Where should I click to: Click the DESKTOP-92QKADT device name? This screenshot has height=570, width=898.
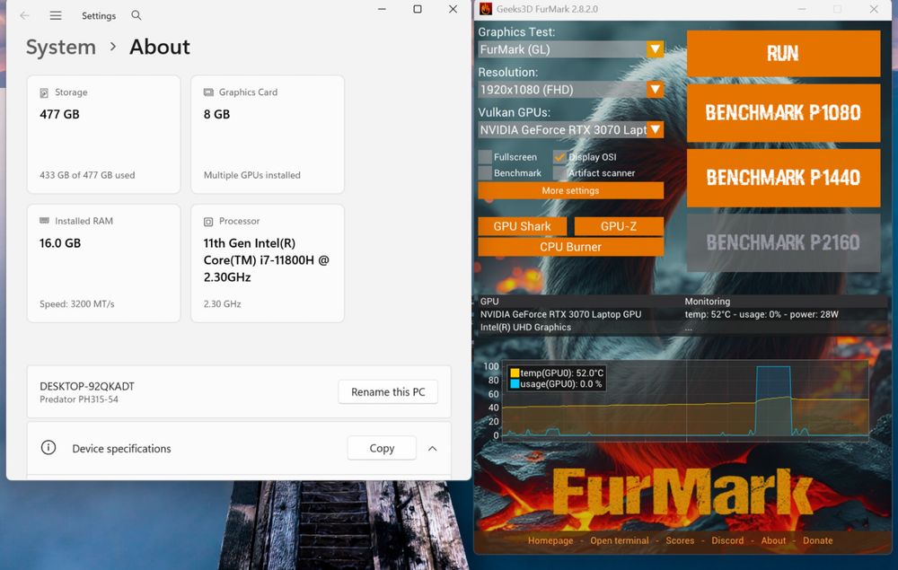click(87, 386)
